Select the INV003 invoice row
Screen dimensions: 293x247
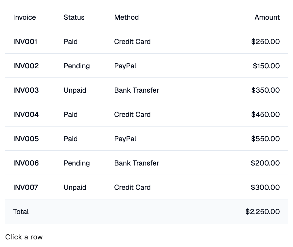coord(146,90)
